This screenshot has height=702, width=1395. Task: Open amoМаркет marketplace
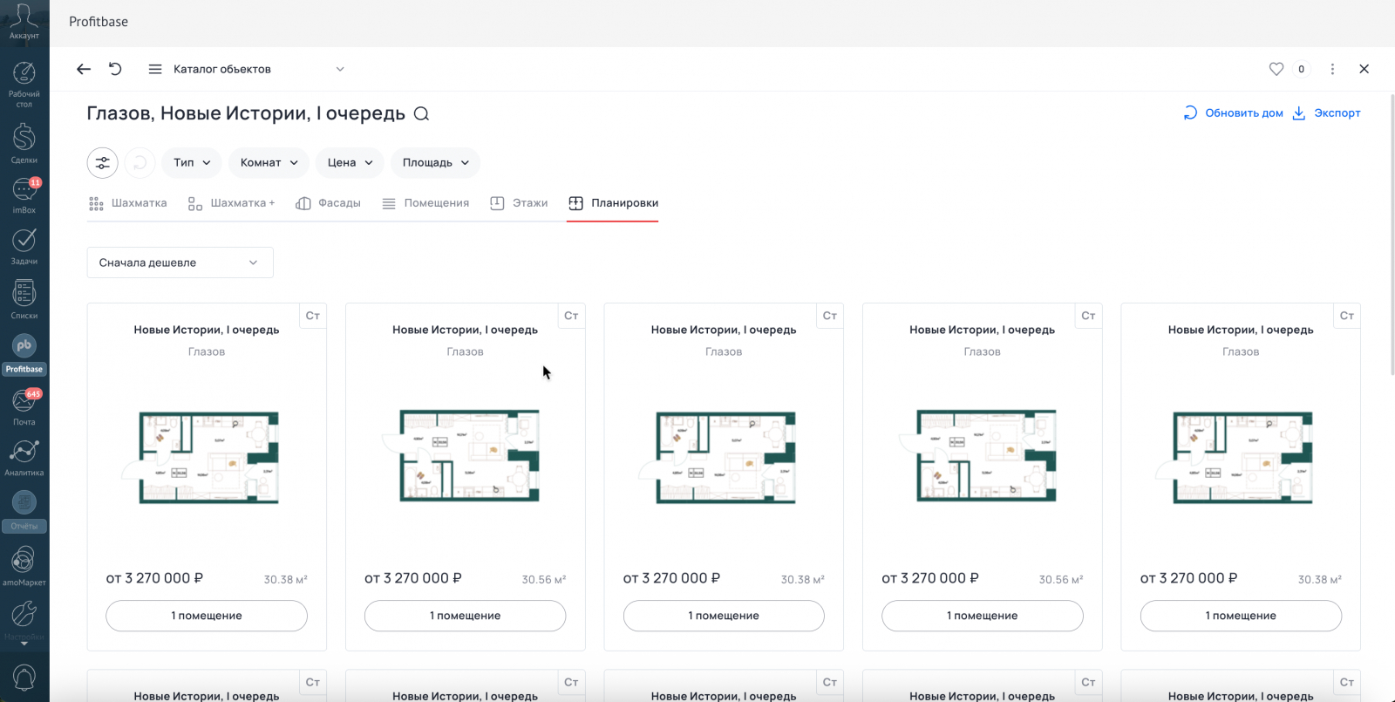tap(24, 565)
